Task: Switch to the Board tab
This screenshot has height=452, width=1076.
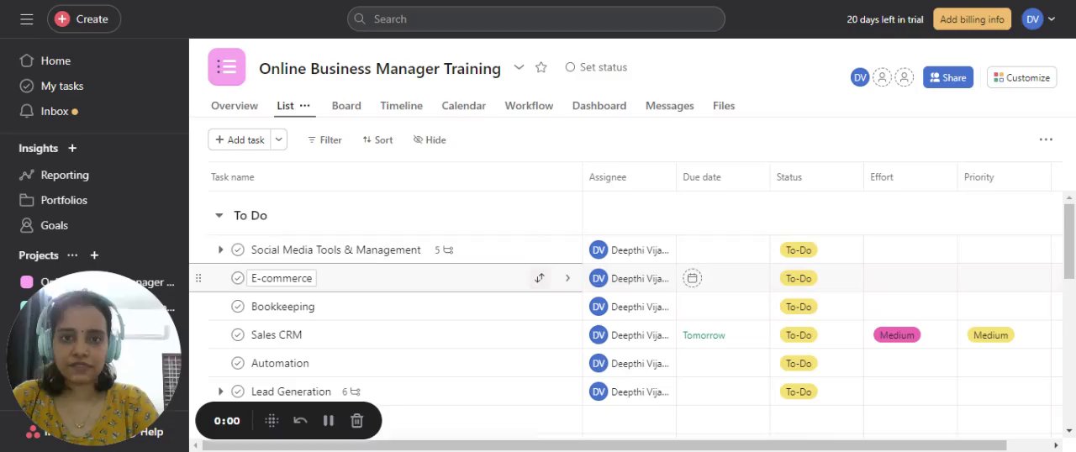Action: click(x=346, y=106)
